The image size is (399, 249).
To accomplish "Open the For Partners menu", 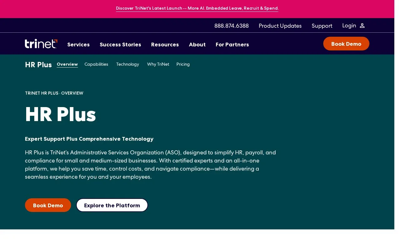I will [x=232, y=45].
